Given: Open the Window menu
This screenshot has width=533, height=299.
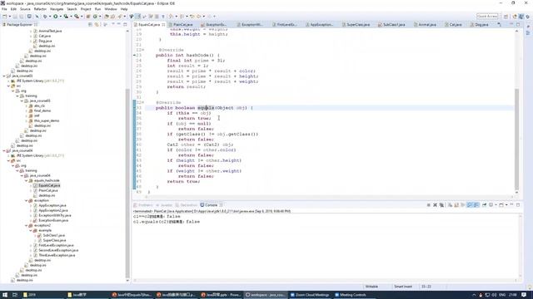Looking at the screenshot, I should point(111,9).
